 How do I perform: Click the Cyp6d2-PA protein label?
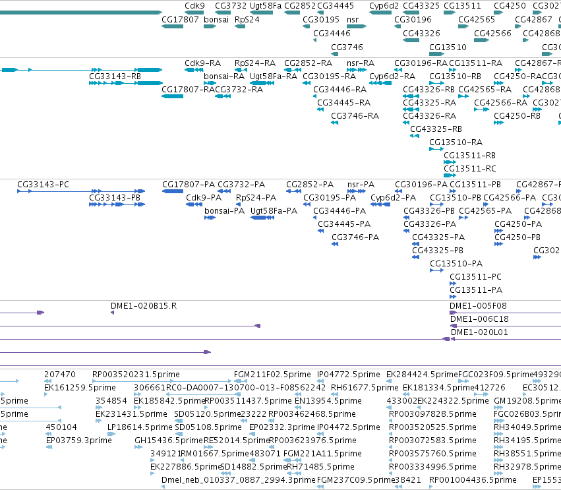tap(393, 198)
